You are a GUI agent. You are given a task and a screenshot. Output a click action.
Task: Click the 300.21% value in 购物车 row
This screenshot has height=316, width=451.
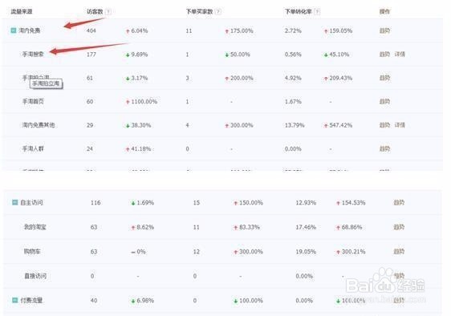[x=353, y=252]
